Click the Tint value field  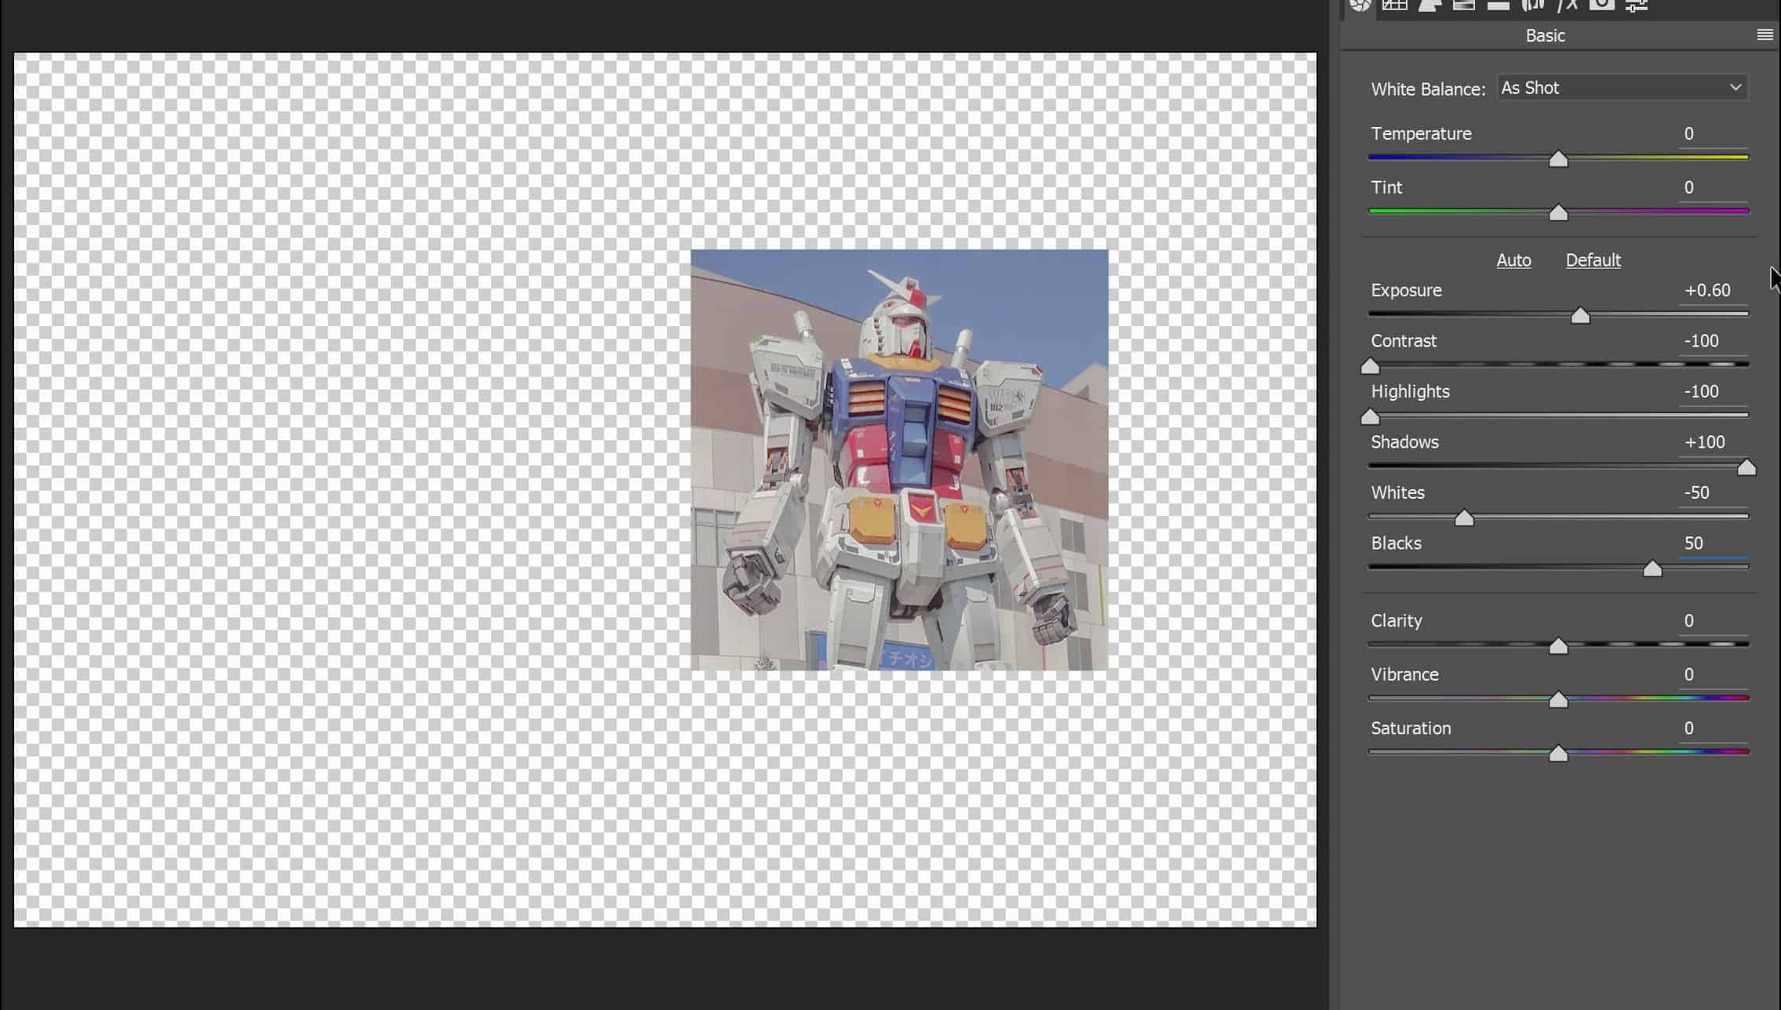[1713, 187]
